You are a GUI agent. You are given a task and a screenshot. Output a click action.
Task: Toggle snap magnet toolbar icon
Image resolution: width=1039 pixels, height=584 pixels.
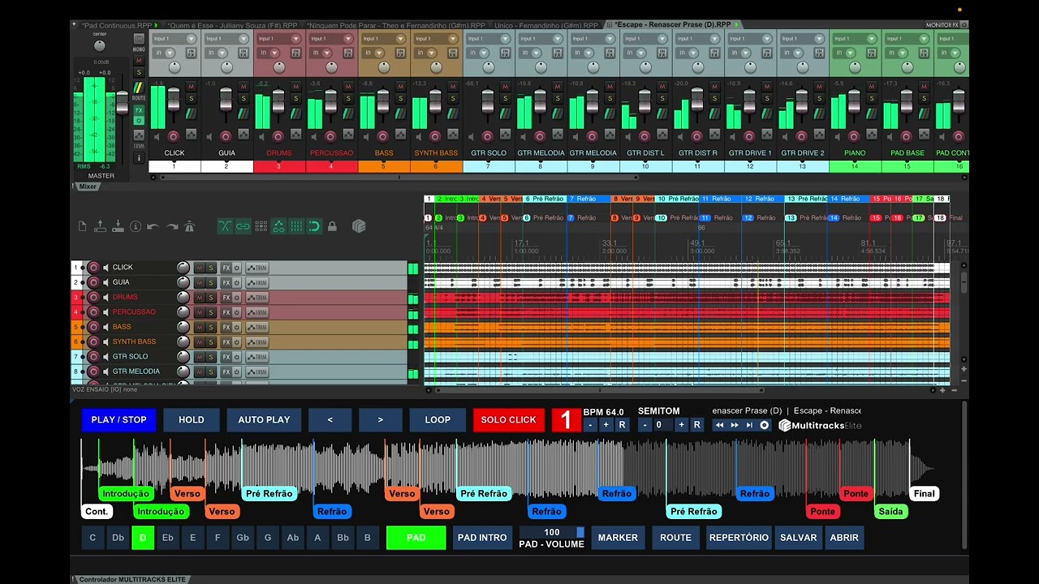[x=314, y=227]
